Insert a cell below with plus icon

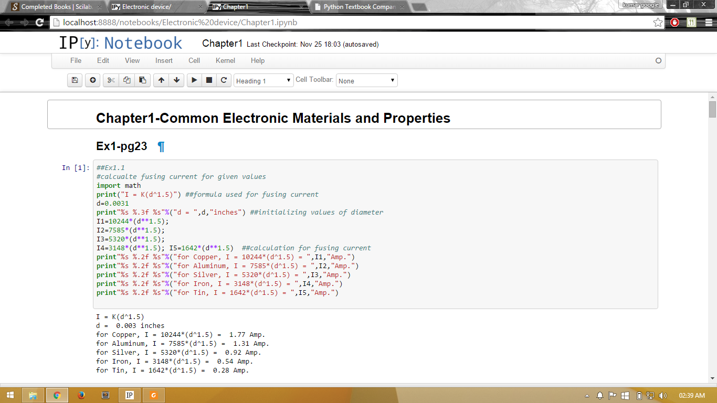pyautogui.click(x=93, y=80)
